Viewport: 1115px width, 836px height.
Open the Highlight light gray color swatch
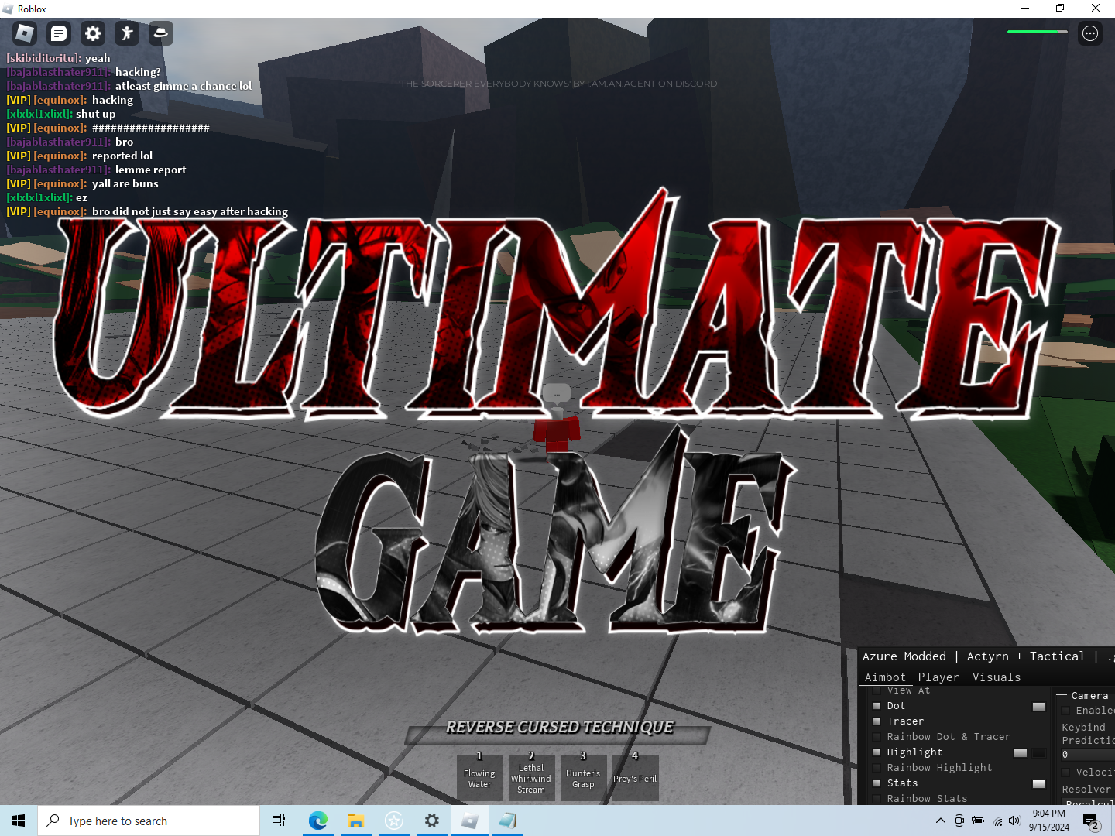point(1021,753)
